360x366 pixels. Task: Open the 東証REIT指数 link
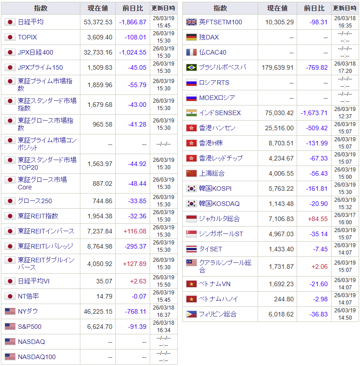click(38, 216)
